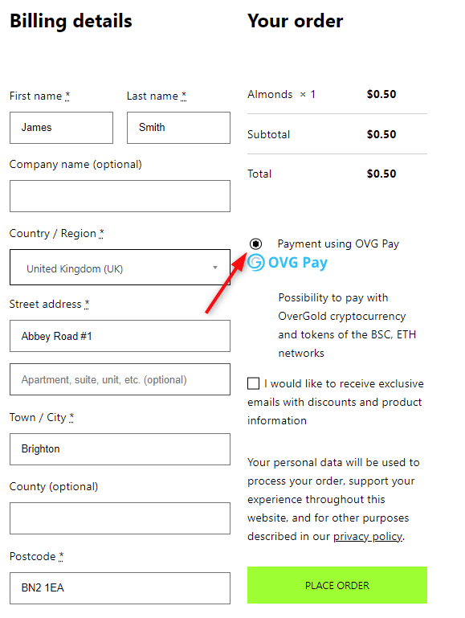This screenshot has width=465, height=618.
Task: Focus the Last name field containing Smith
Action: [x=178, y=128]
